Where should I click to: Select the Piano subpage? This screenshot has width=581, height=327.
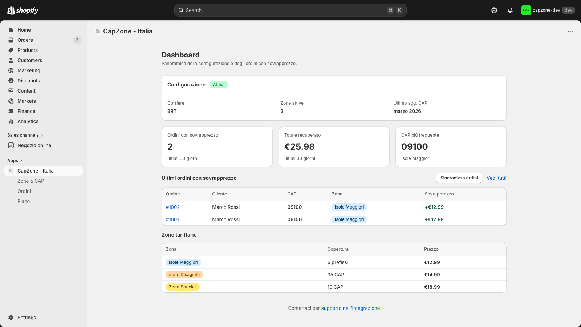tap(24, 201)
